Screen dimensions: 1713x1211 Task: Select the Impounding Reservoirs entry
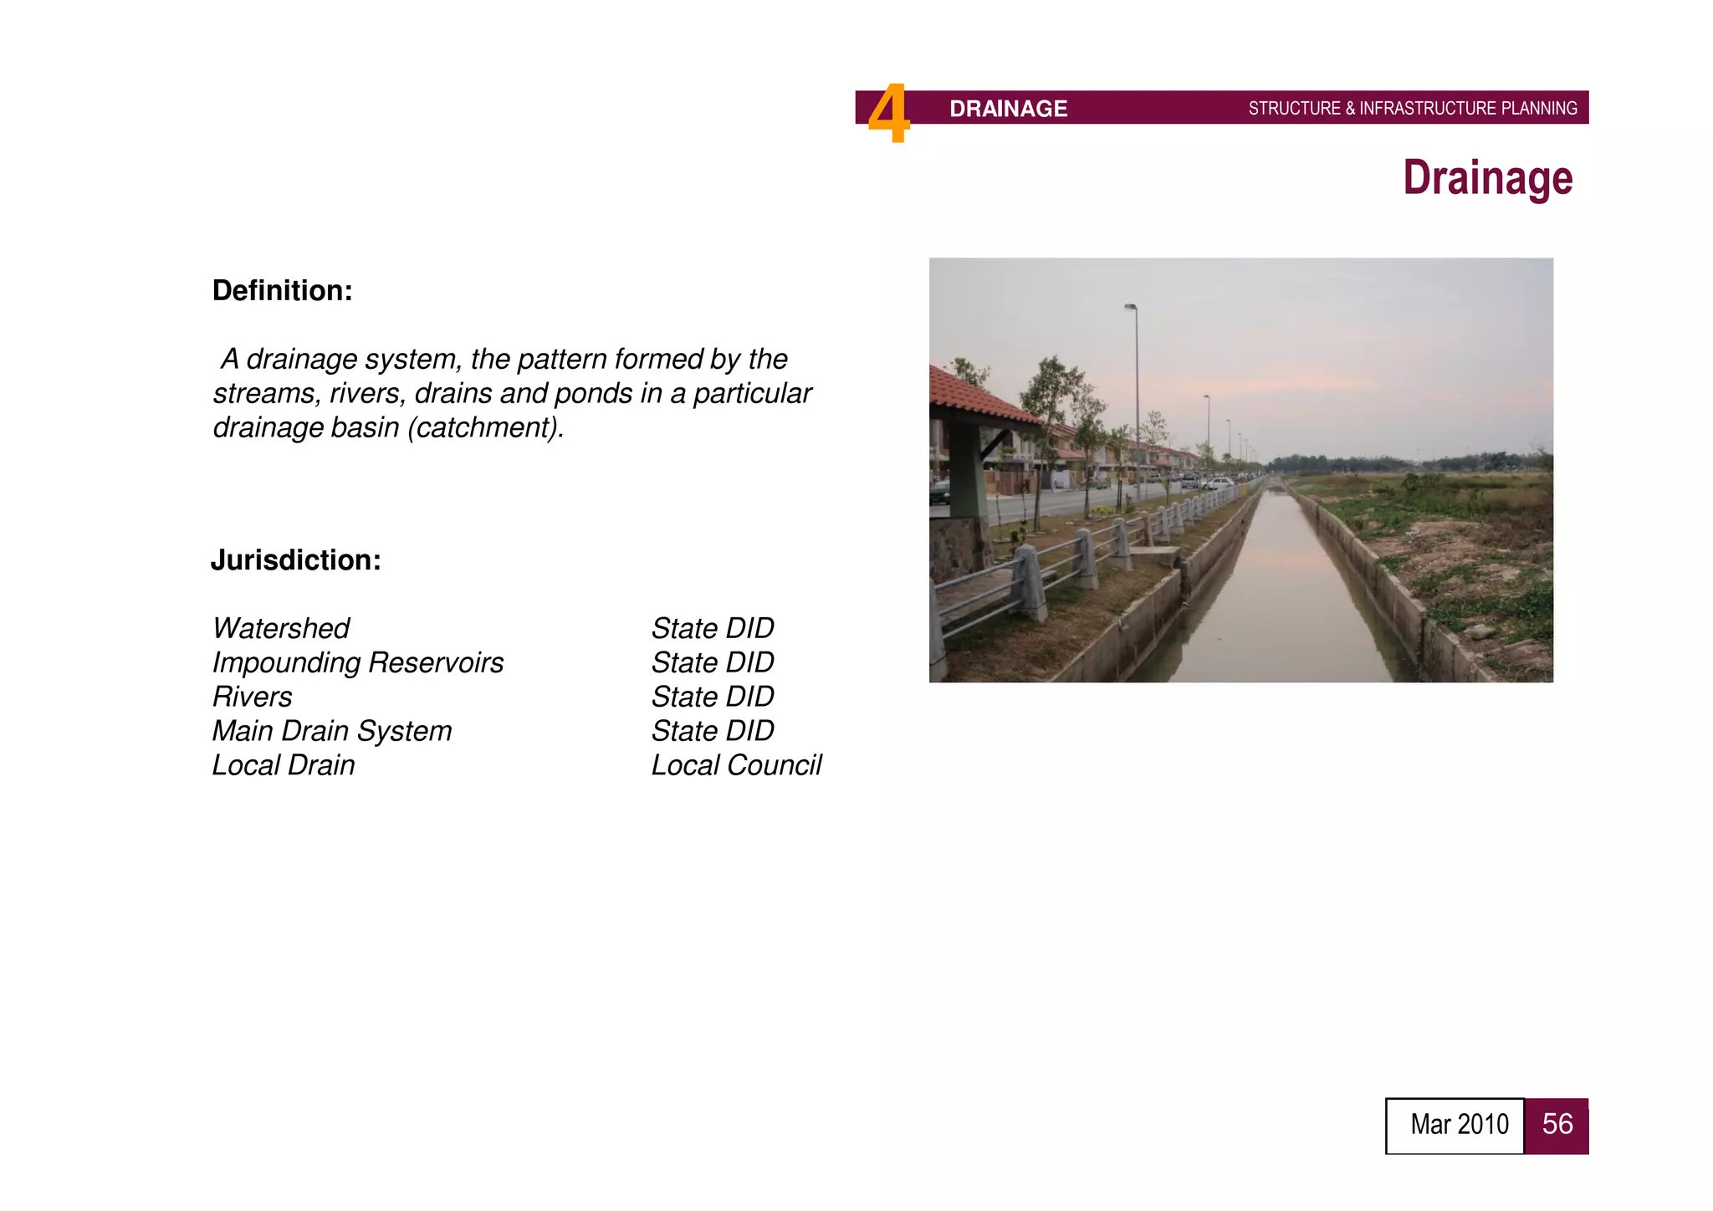(x=358, y=662)
